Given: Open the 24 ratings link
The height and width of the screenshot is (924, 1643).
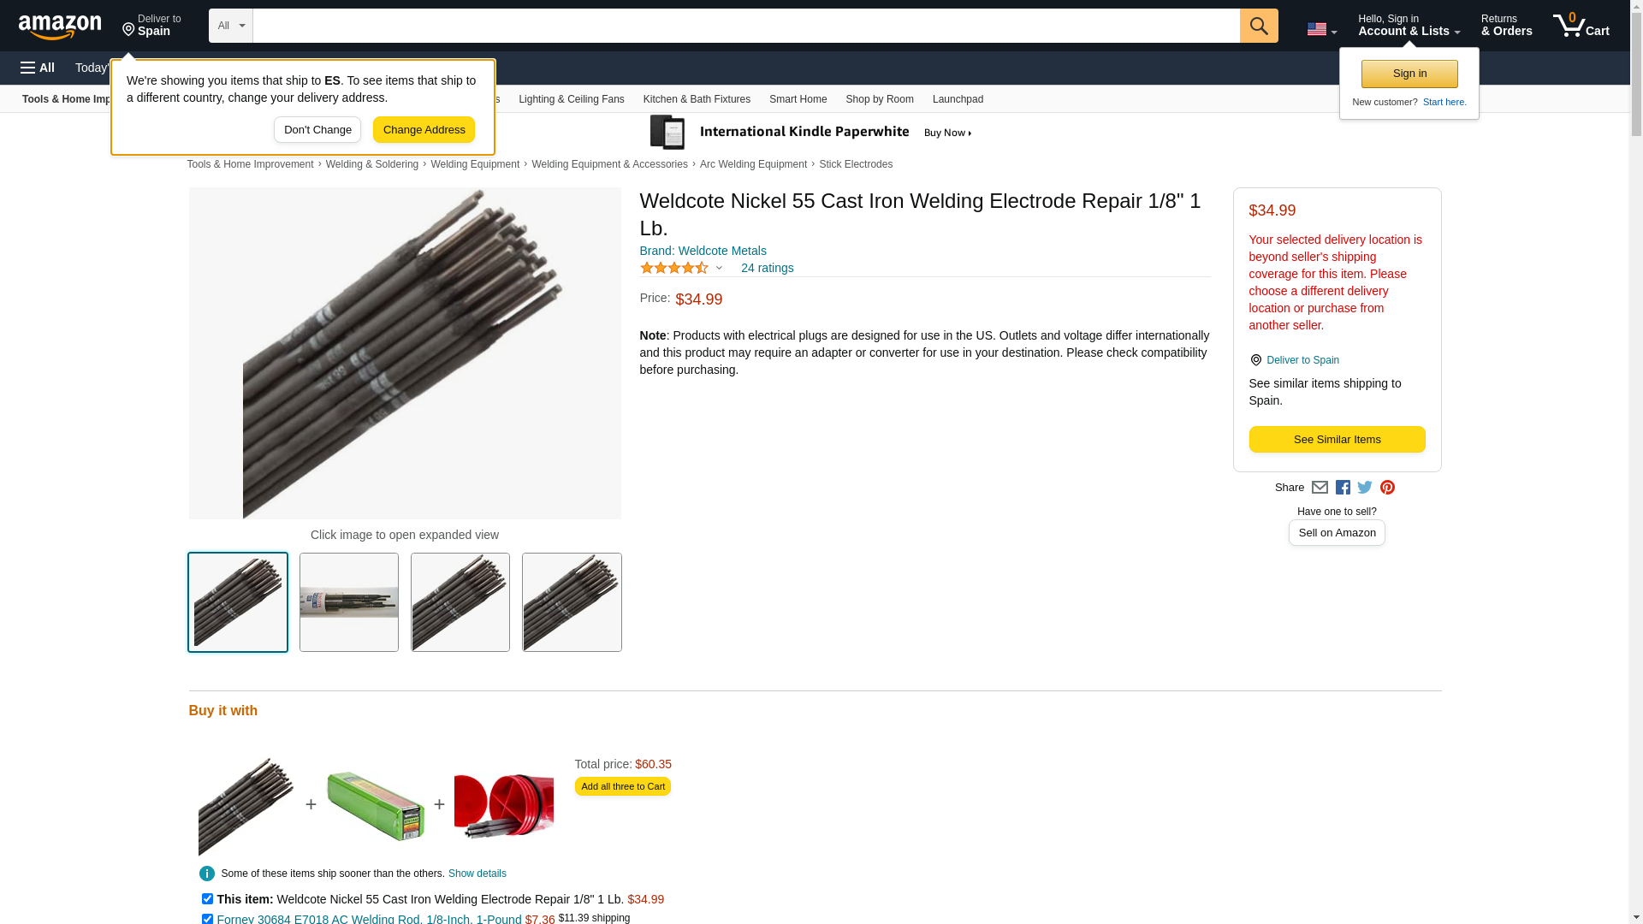Looking at the screenshot, I should point(767,268).
